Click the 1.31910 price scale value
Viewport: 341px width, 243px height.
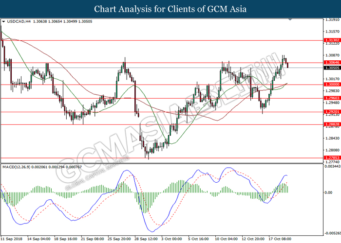point(332,19)
